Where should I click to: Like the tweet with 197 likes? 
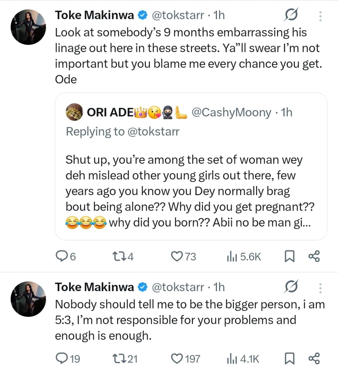[x=177, y=358]
